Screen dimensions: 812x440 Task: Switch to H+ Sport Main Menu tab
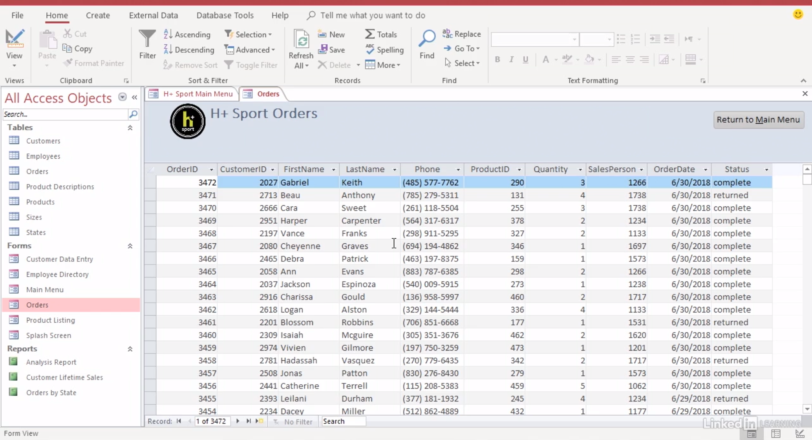[198, 94]
